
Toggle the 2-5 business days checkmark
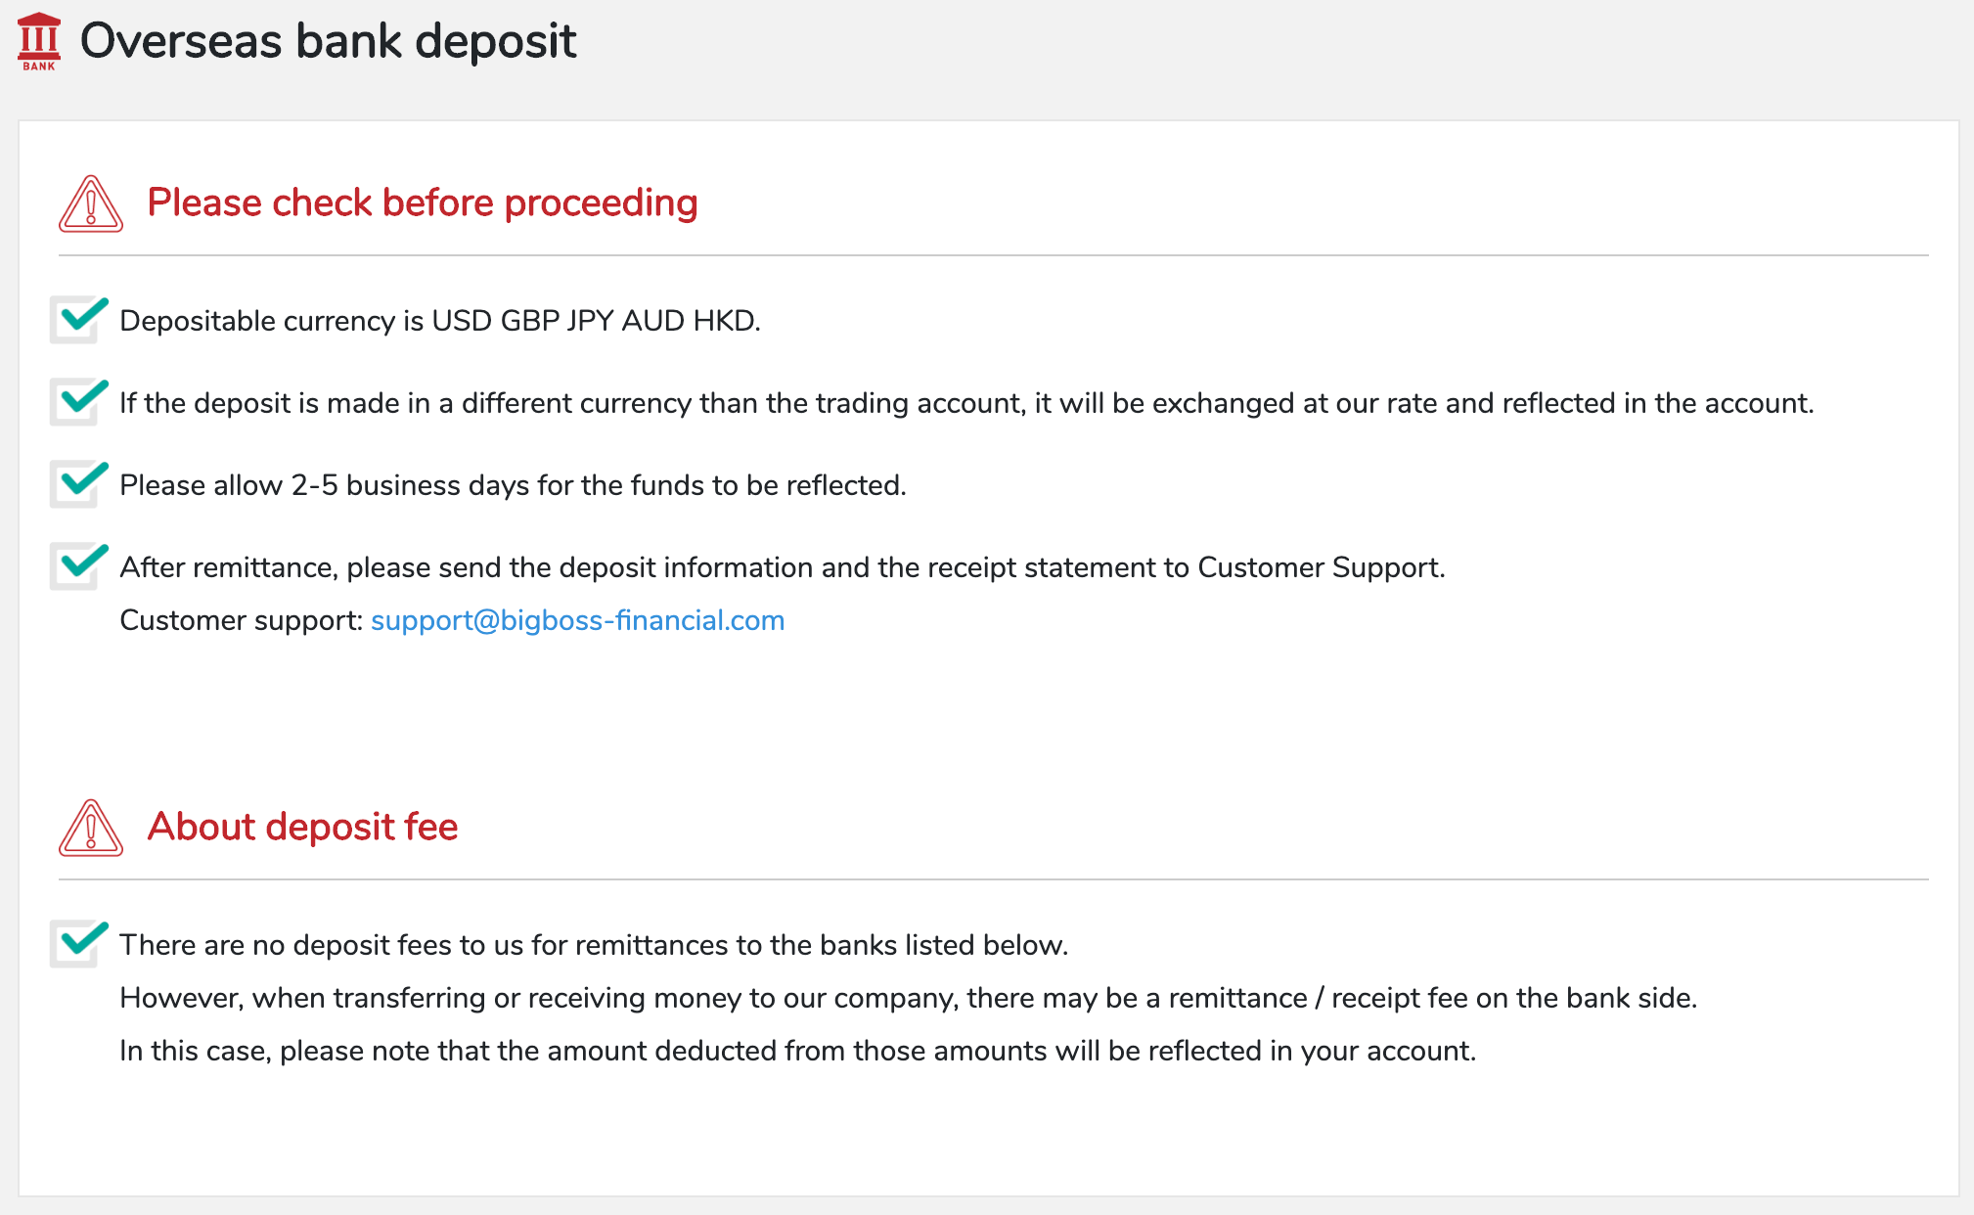coord(78,483)
